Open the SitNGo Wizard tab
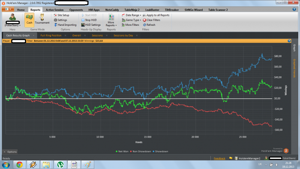Screen dimensions: 300x169 coord(193,10)
